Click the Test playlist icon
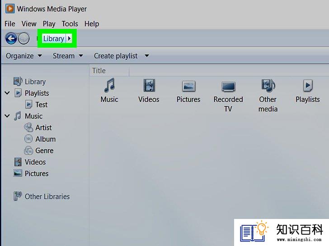Image resolution: width=329 pixels, height=246 pixels. [29, 105]
